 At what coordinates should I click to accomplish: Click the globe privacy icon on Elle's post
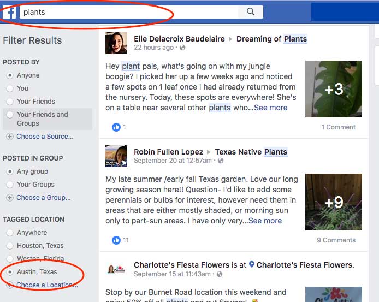182,48
